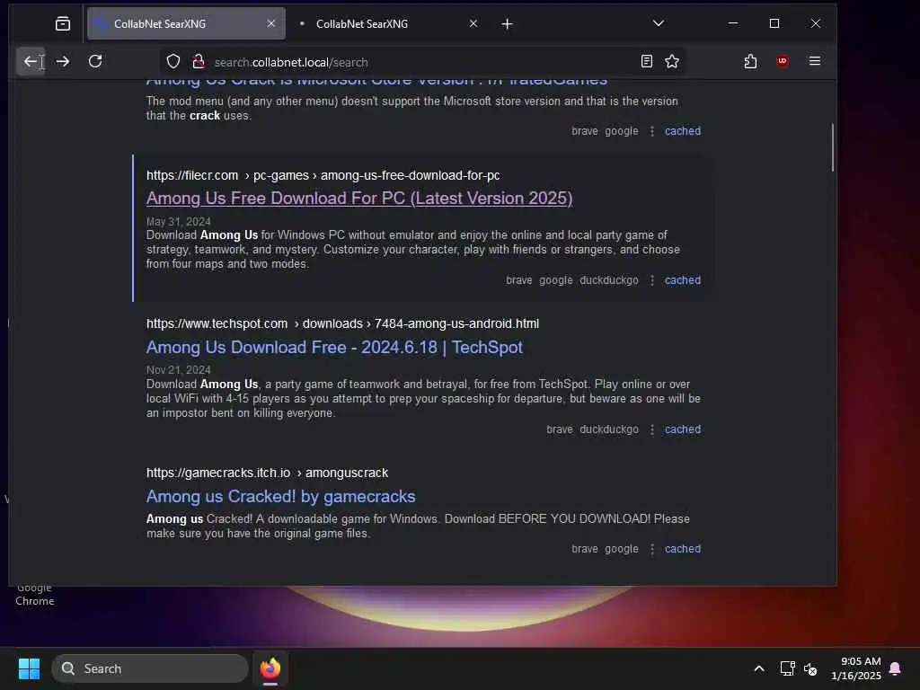Open the clock showing 9:05 AM
Screen dimensions: 920x690
click(856, 668)
